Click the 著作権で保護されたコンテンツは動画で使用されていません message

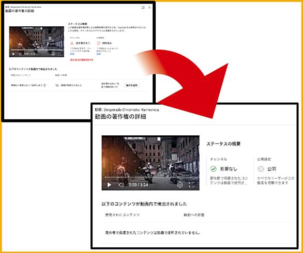[153, 233]
